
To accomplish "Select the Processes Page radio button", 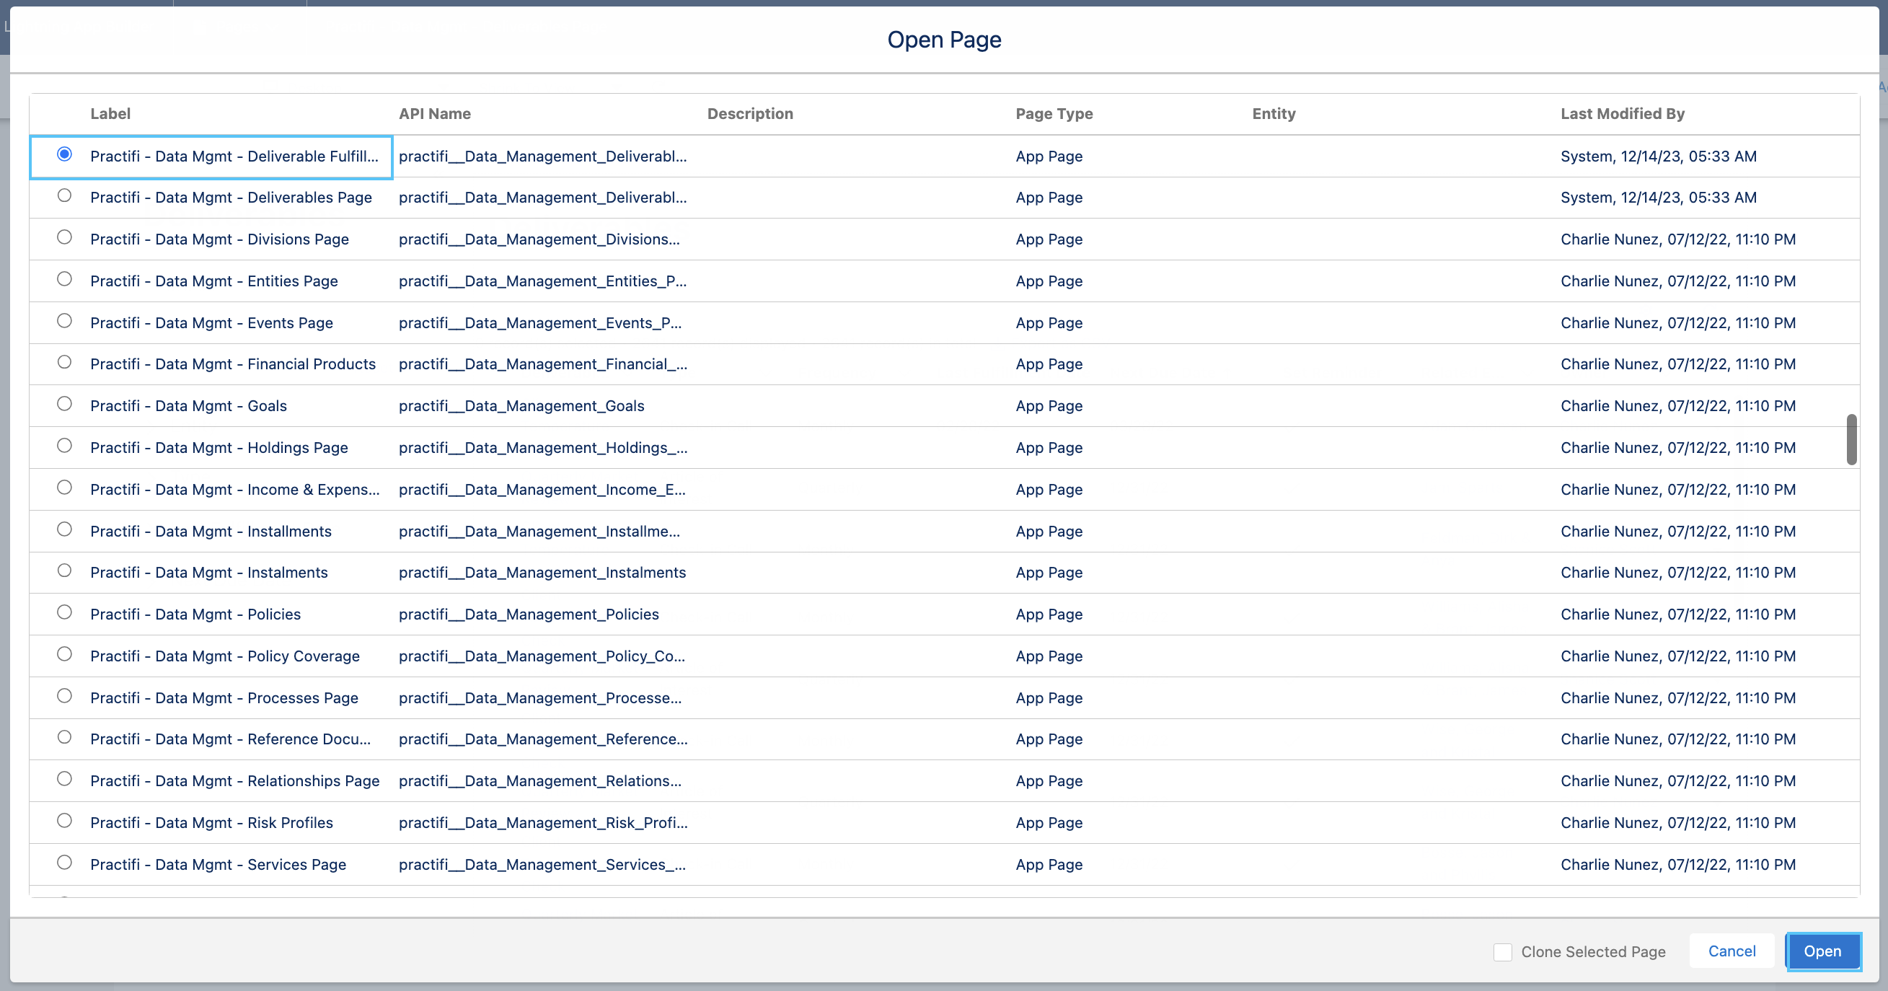I will pos(64,695).
